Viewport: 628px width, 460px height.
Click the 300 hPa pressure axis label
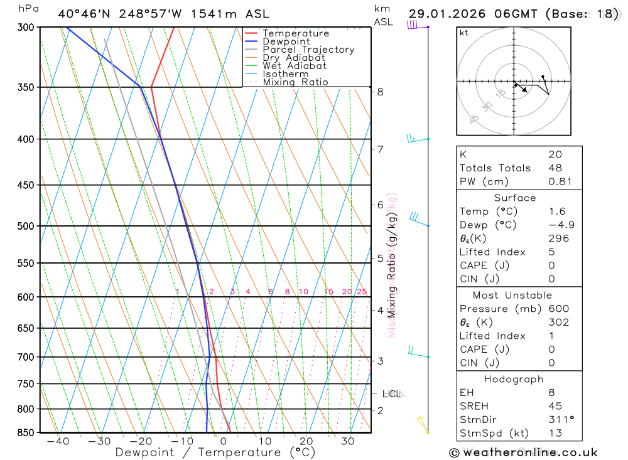coord(26,27)
